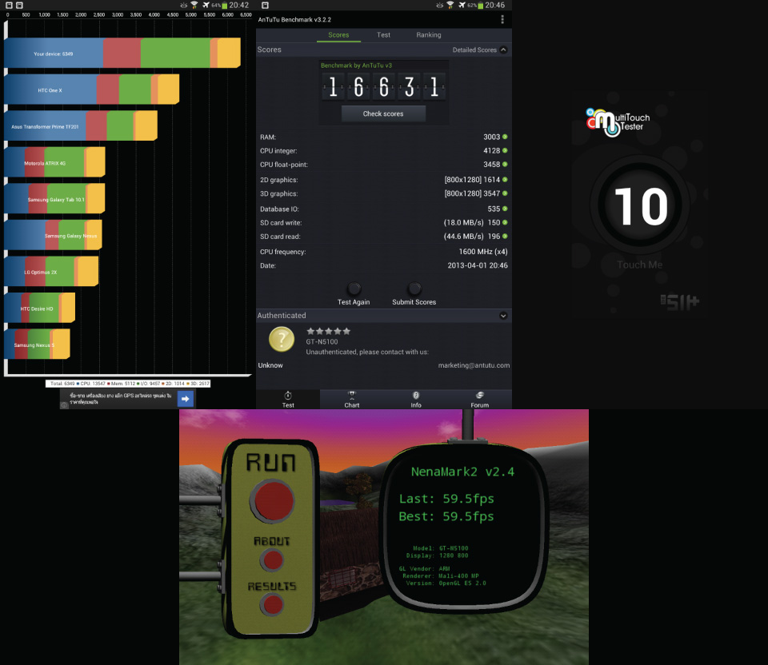Tap the Wi-Fi icon in Quadrant status bar
Viewport: 768px width, 665px height.
tap(194, 5)
